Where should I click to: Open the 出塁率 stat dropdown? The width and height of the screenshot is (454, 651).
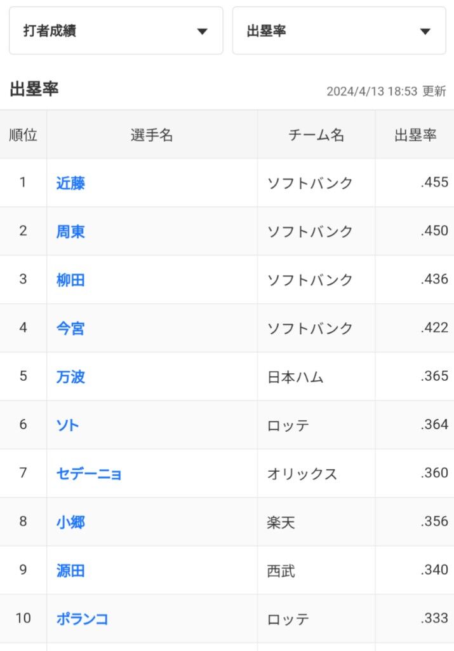339,31
